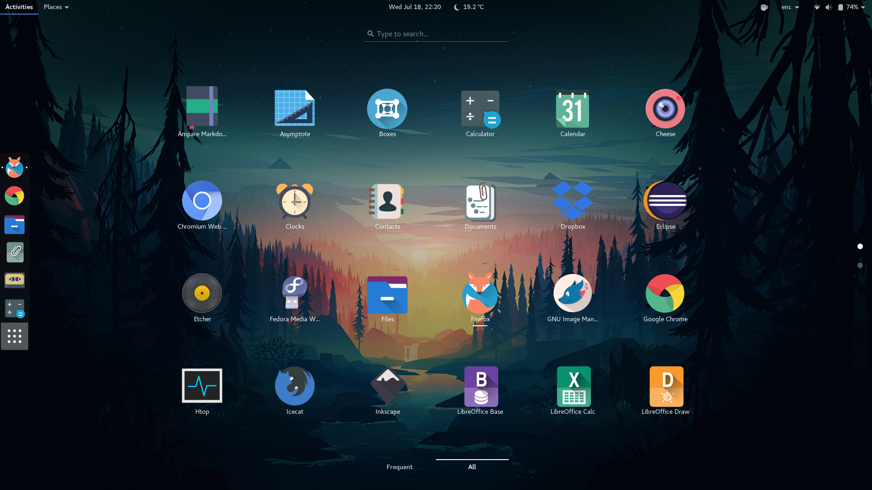Image resolution: width=872 pixels, height=490 pixels.
Task: Toggle the Show Applications grid button
Action: click(x=15, y=336)
